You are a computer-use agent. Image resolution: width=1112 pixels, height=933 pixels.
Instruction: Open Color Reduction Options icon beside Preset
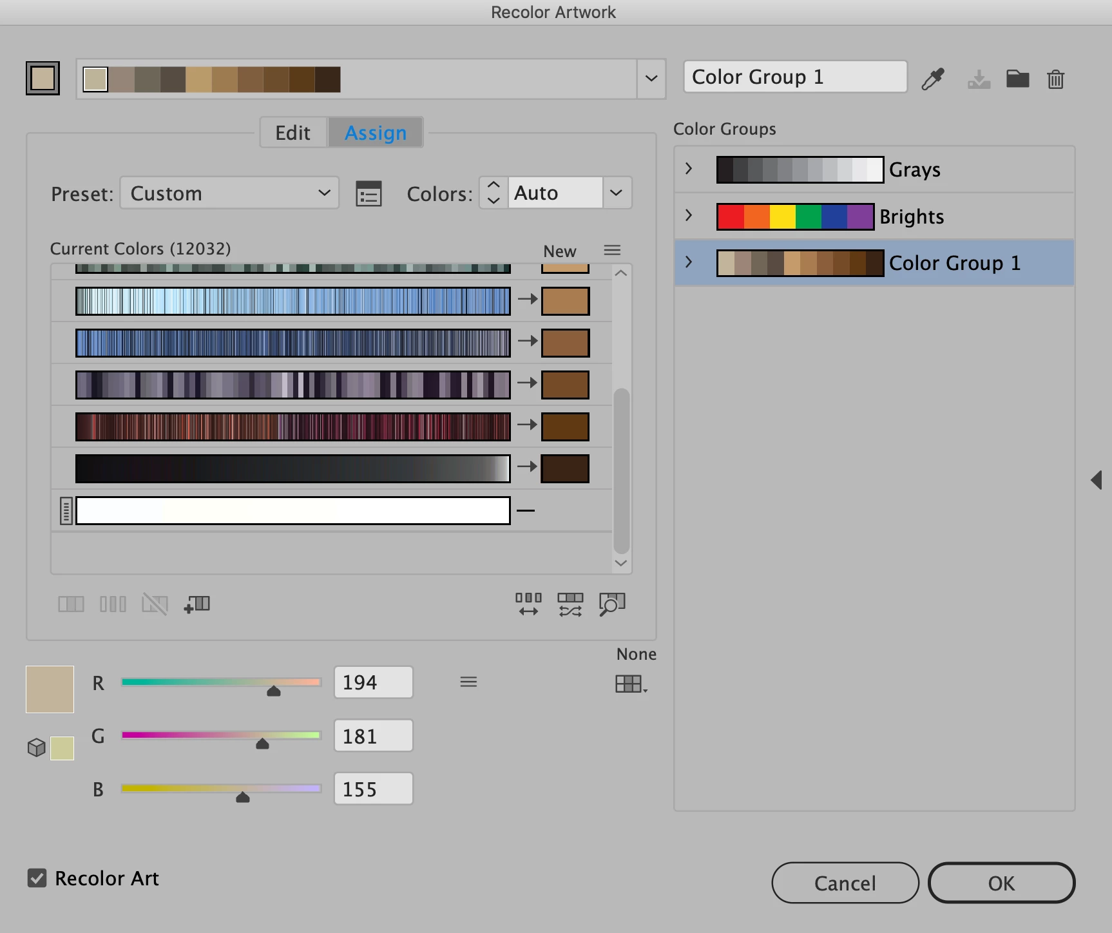coord(369,193)
